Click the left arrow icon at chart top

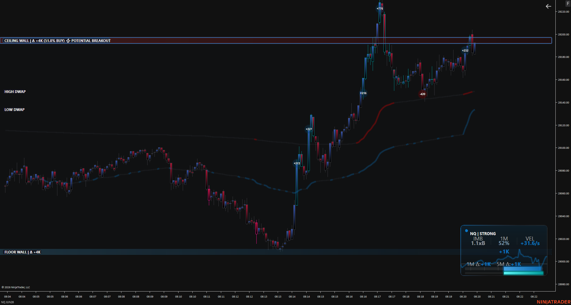[x=548, y=6]
